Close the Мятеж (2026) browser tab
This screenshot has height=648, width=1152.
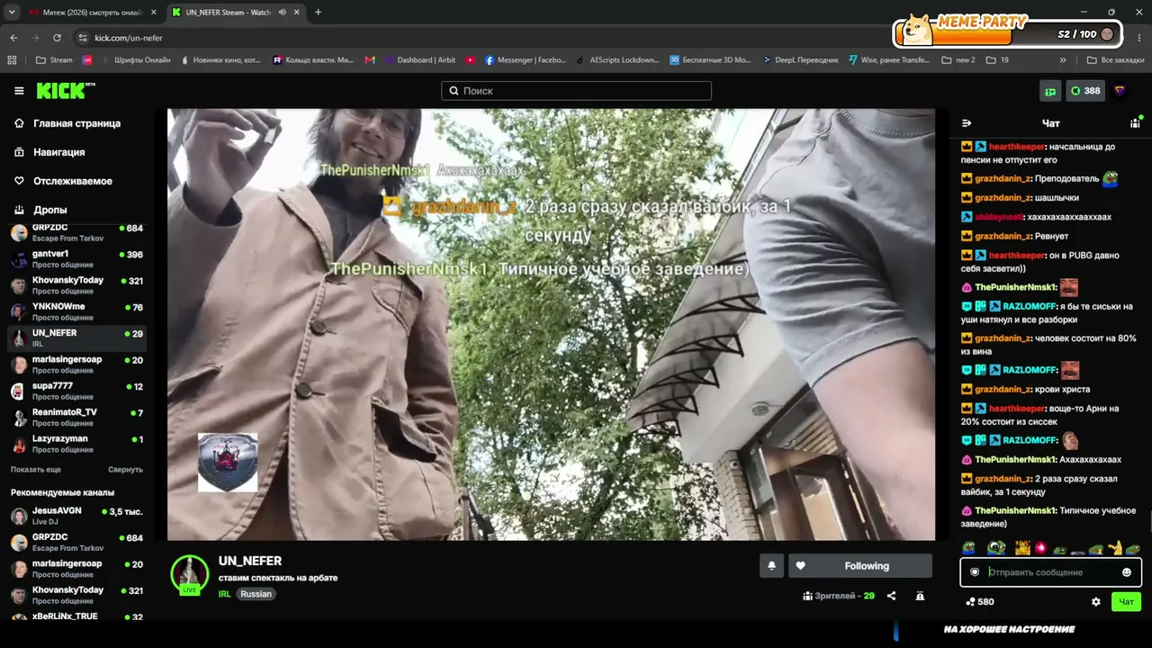pos(153,13)
